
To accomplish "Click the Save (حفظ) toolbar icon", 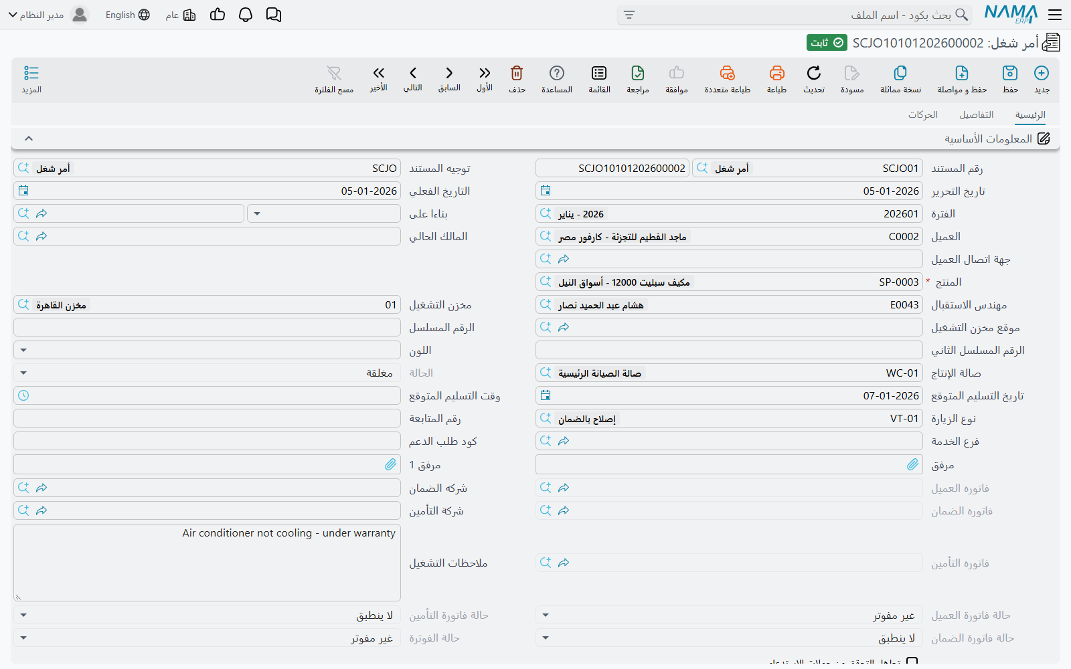I will [x=1010, y=73].
